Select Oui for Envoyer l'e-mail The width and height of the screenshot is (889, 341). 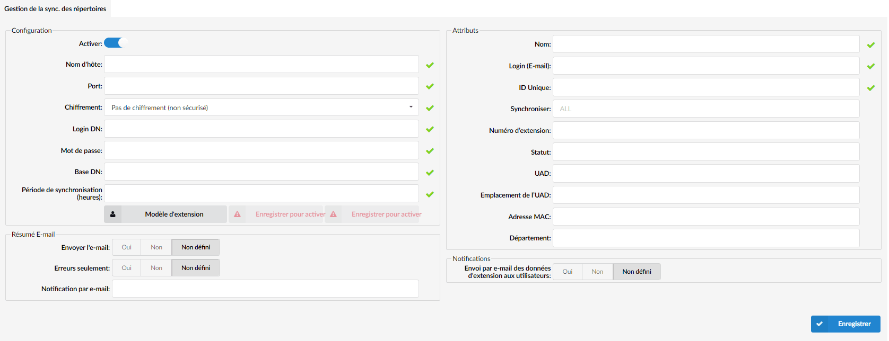pos(126,247)
